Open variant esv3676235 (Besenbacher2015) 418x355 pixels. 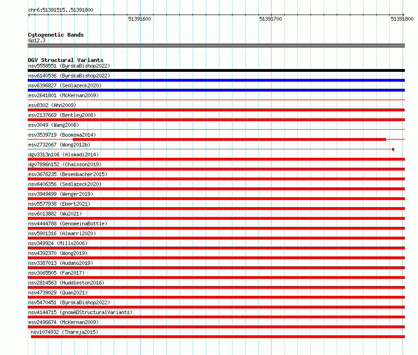coord(68,174)
